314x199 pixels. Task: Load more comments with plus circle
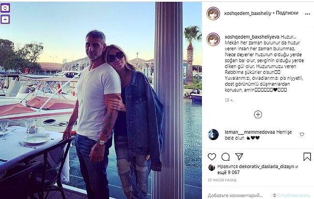258,114
